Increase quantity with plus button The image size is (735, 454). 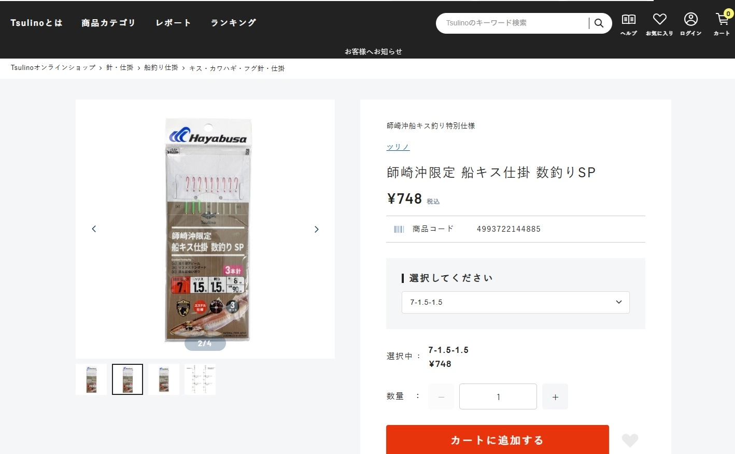[555, 396]
